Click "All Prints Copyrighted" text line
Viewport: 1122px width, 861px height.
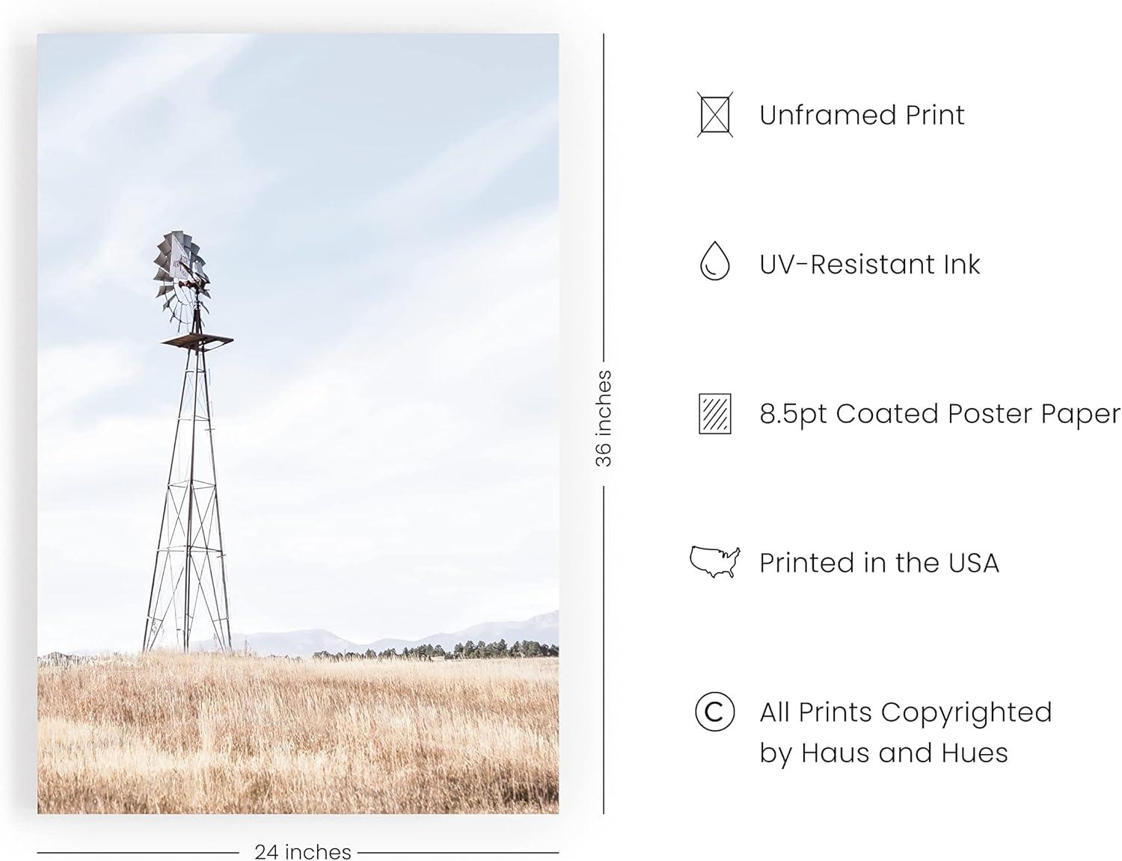(x=905, y=712)
